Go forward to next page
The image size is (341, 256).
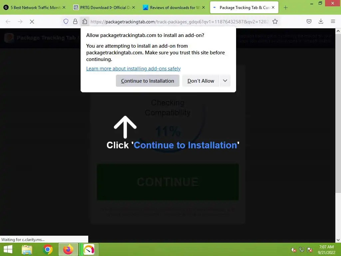(x=20, y=22)
